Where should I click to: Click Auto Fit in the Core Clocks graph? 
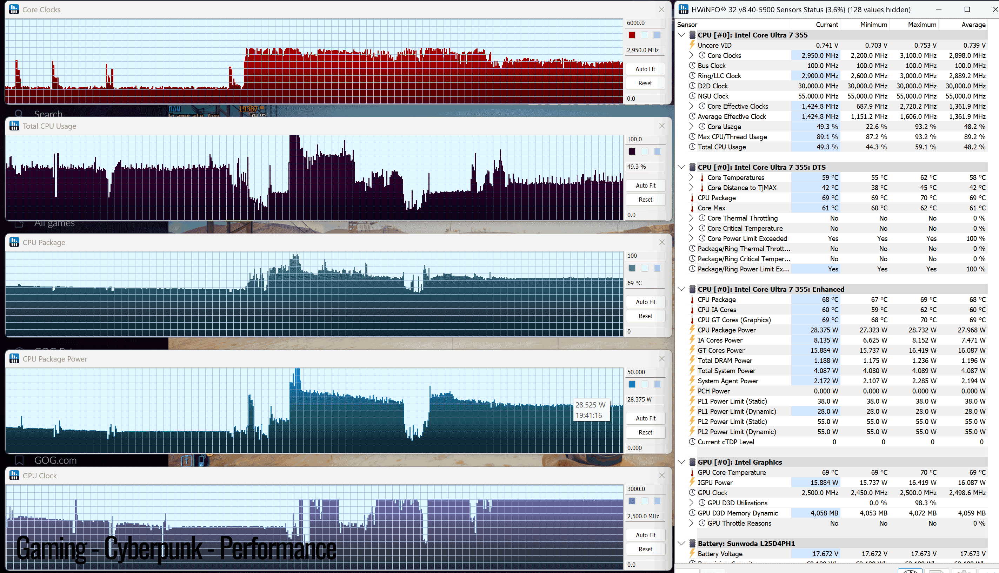click(x=645, y=69)
